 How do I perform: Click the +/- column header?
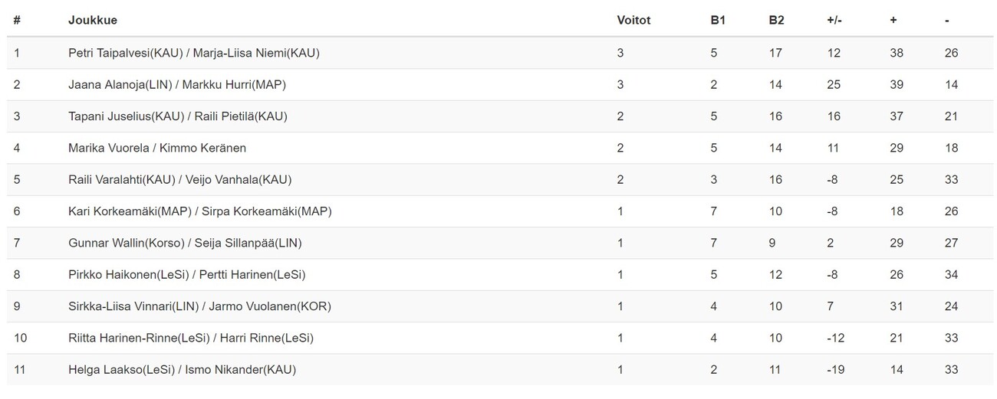click(x=834, y=21)
